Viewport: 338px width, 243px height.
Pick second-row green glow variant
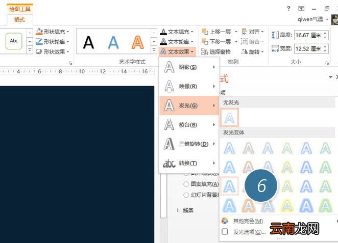(326, 167)
